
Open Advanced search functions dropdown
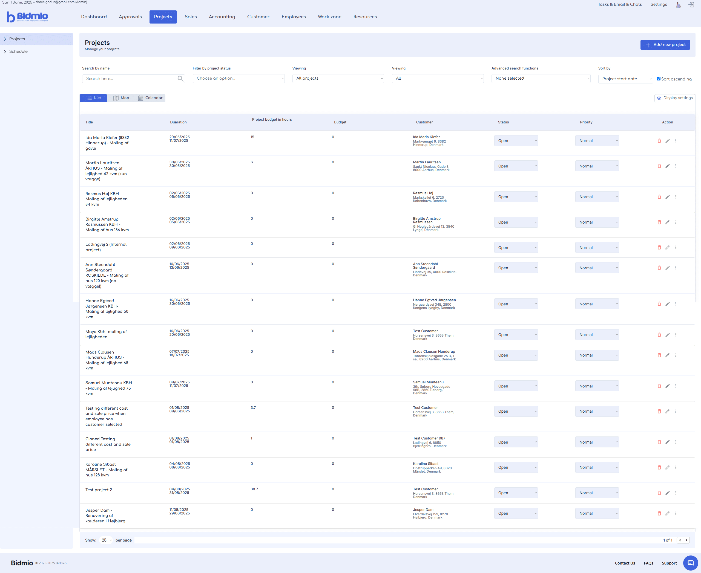541,79
